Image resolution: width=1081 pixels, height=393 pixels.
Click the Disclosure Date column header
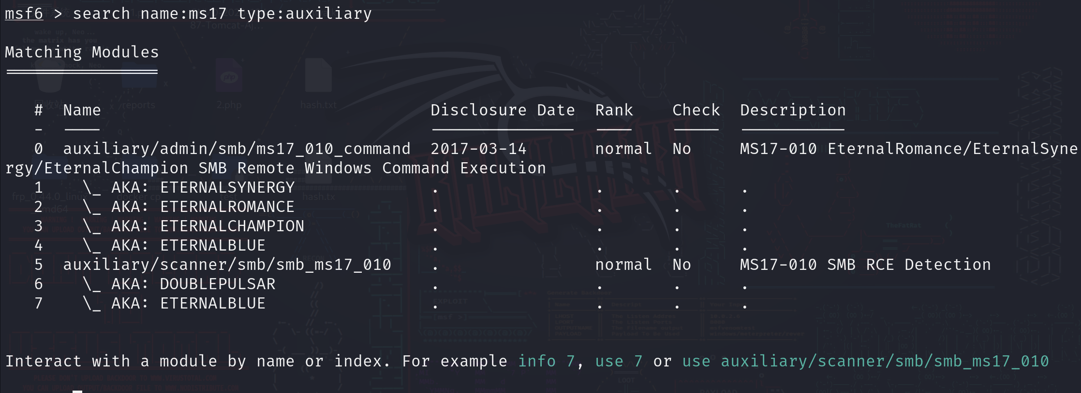tap(503, 110)
